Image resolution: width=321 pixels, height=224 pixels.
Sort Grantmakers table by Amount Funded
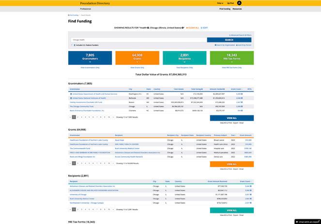click(x=217, y=89)
